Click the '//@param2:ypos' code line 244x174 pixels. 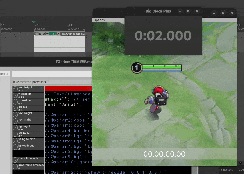(69, 120)
